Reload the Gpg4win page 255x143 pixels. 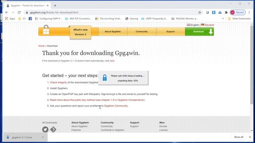point(19,12)
